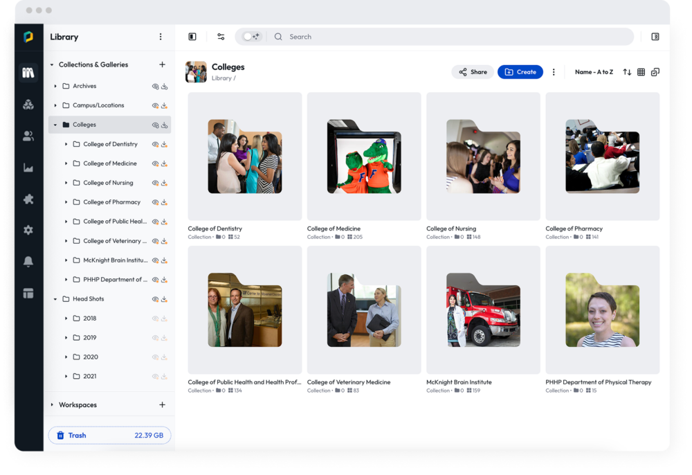
Task: Reverse sort order with the arrows icon
Action: tap(627, 72)
